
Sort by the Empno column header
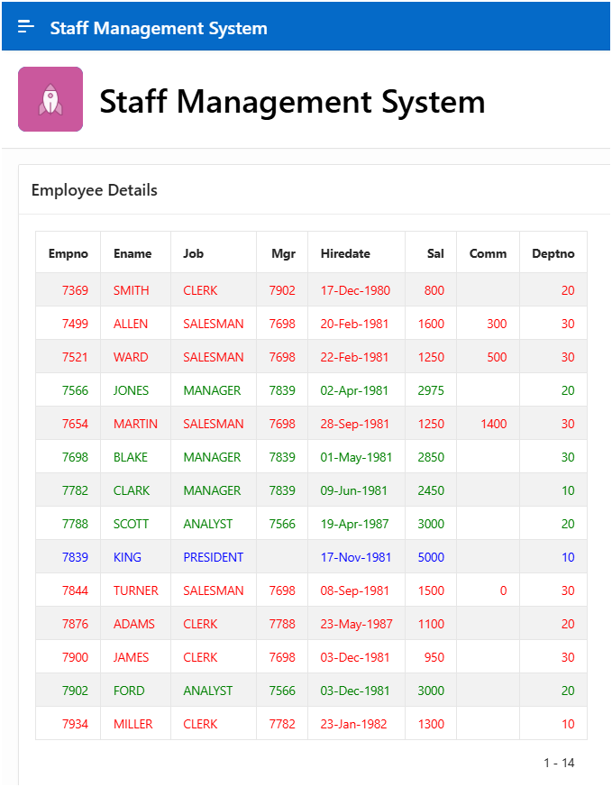(69, 253)
